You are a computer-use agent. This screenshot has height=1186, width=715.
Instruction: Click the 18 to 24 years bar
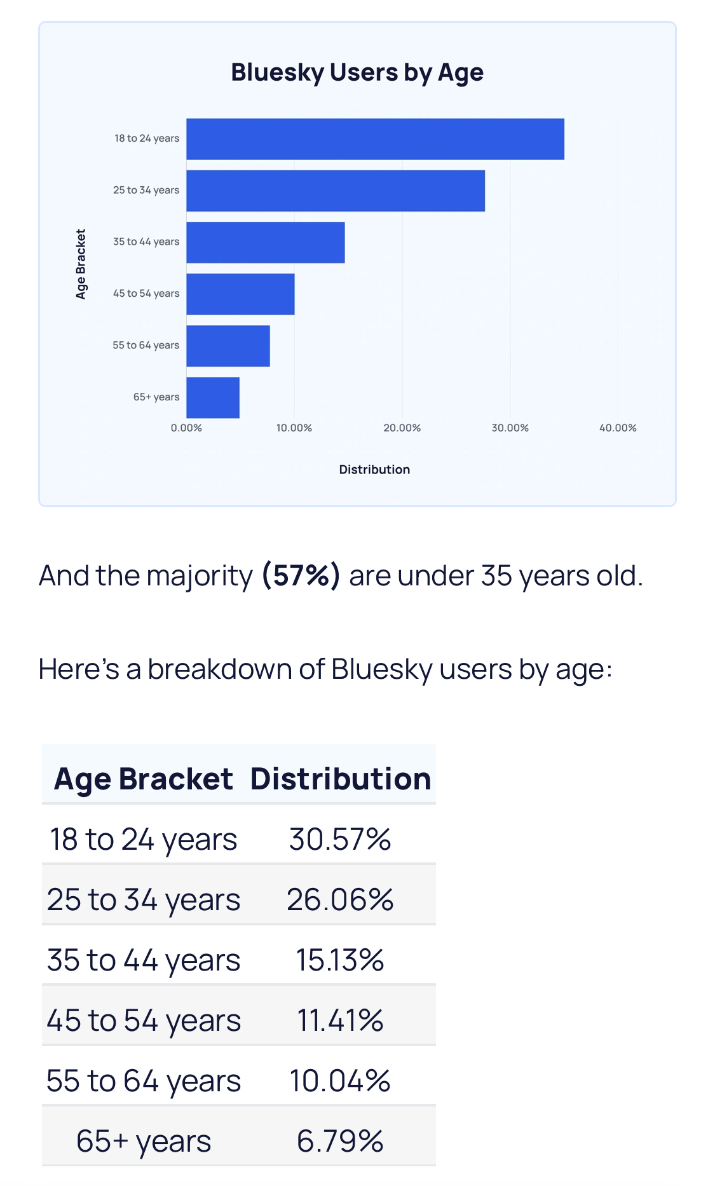point(375,139)
